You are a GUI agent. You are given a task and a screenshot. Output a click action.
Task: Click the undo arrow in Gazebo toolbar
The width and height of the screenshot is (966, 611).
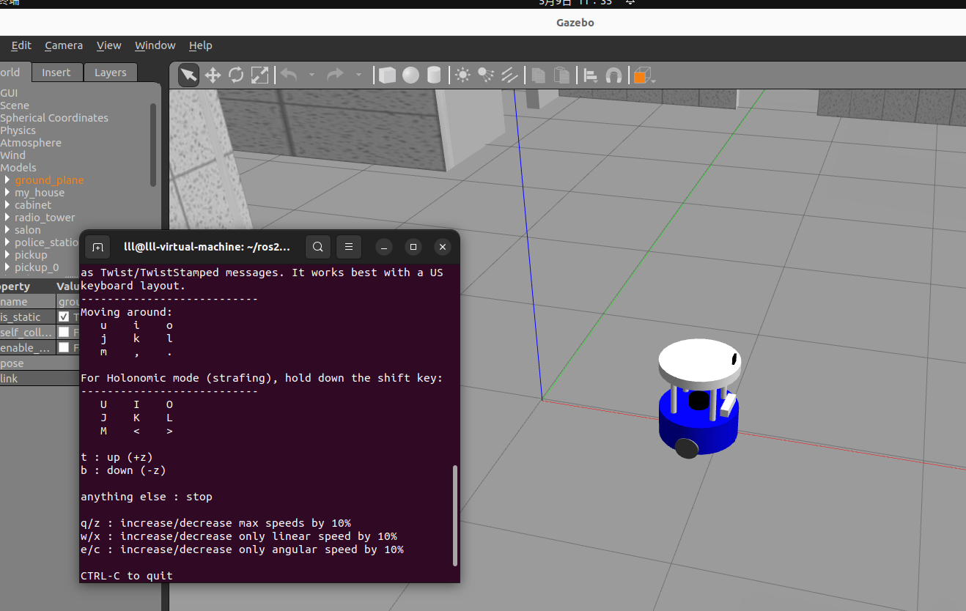pyautogui.click(x=289, y=75)
